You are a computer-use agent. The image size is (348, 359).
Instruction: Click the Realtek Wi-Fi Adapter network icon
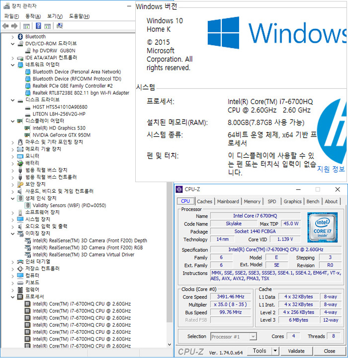point(28,93)
